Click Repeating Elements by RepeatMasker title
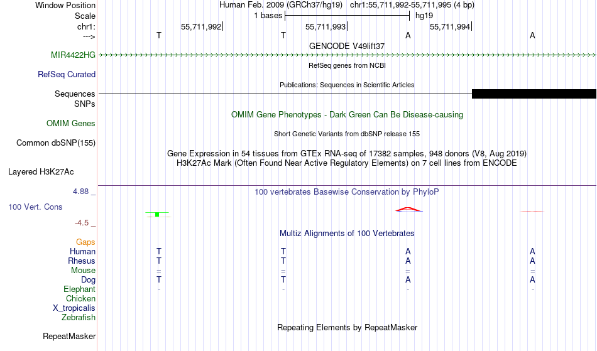 coord(347,327)
